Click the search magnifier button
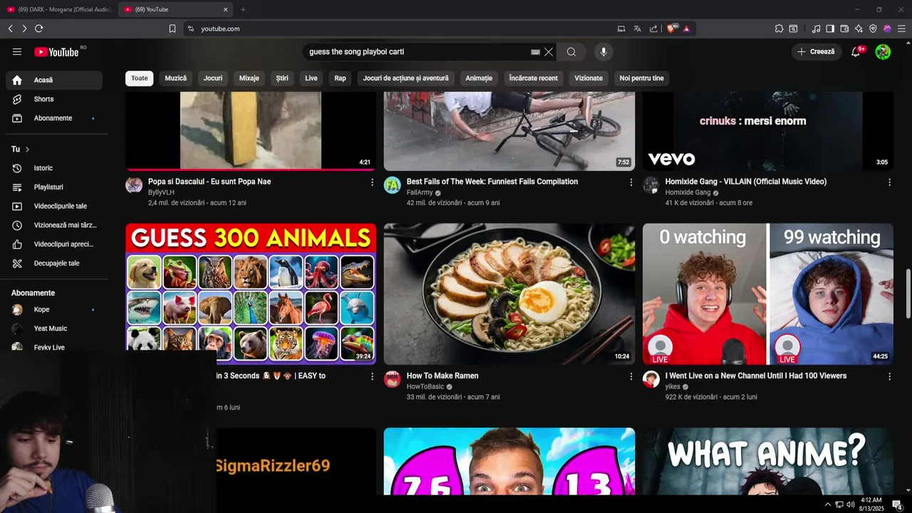Viewport: 912px width, 513px height. pos(571,52)
